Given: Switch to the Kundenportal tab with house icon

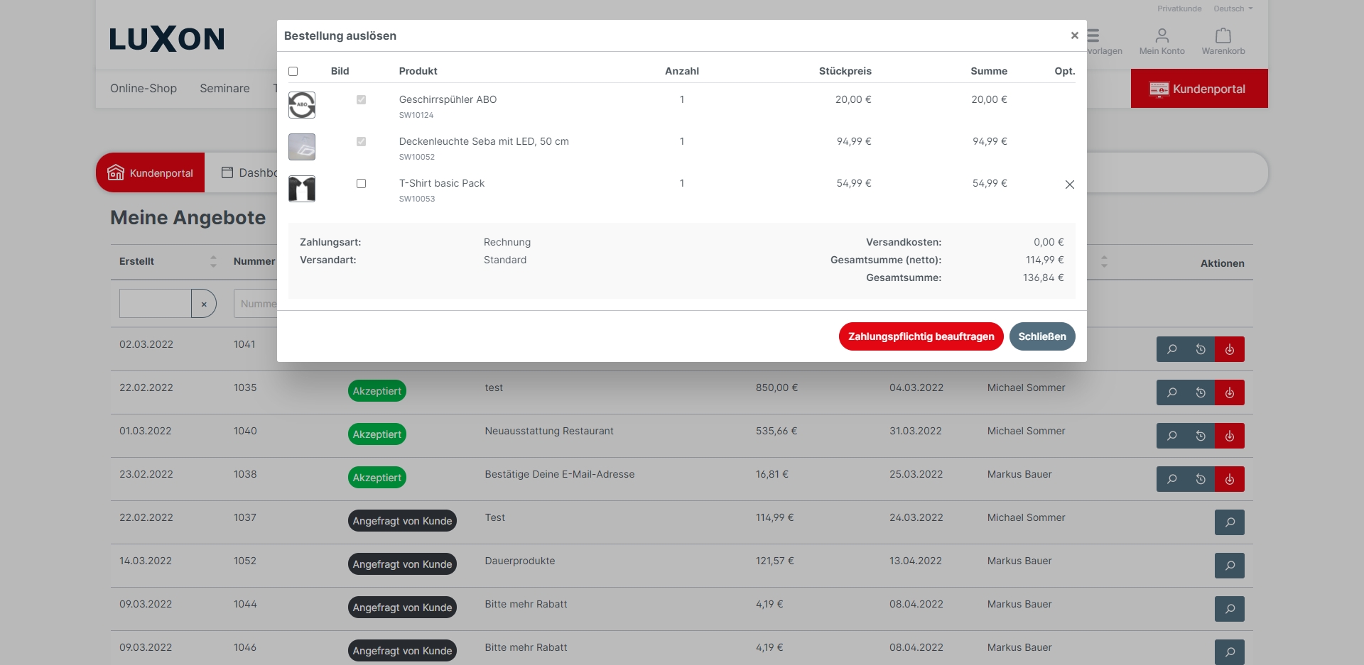Looking at the screenshot, I should (x=151, y=172).
